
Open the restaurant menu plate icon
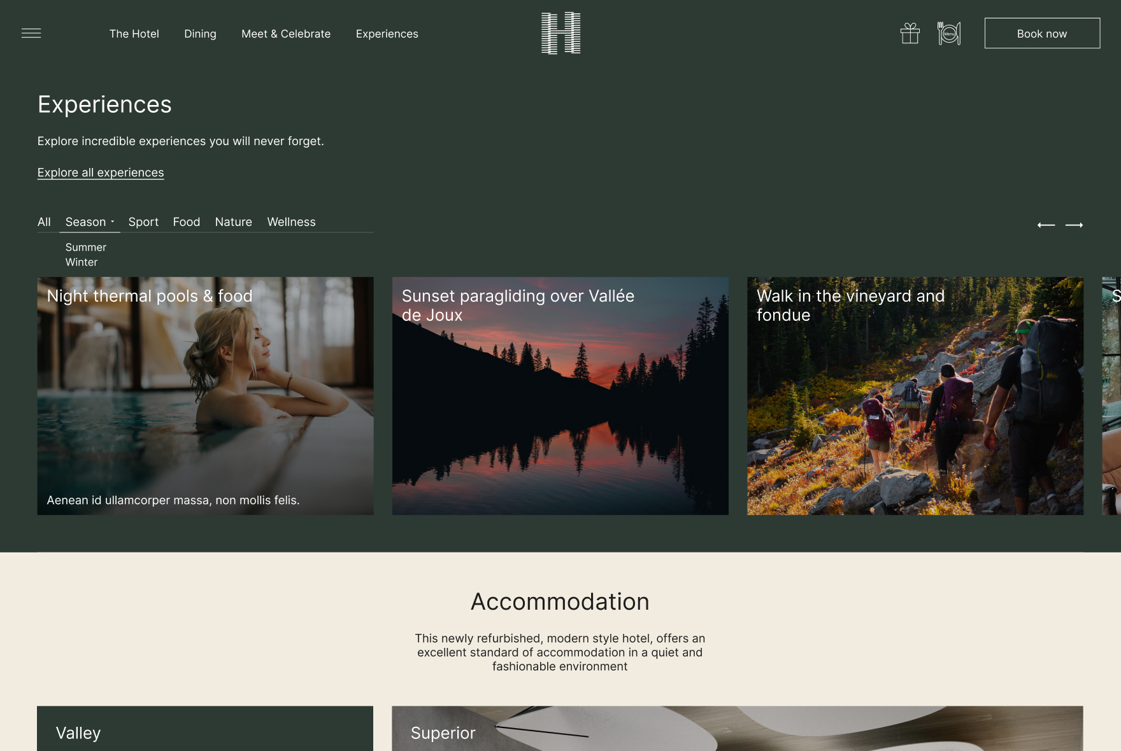pos(948,33)
